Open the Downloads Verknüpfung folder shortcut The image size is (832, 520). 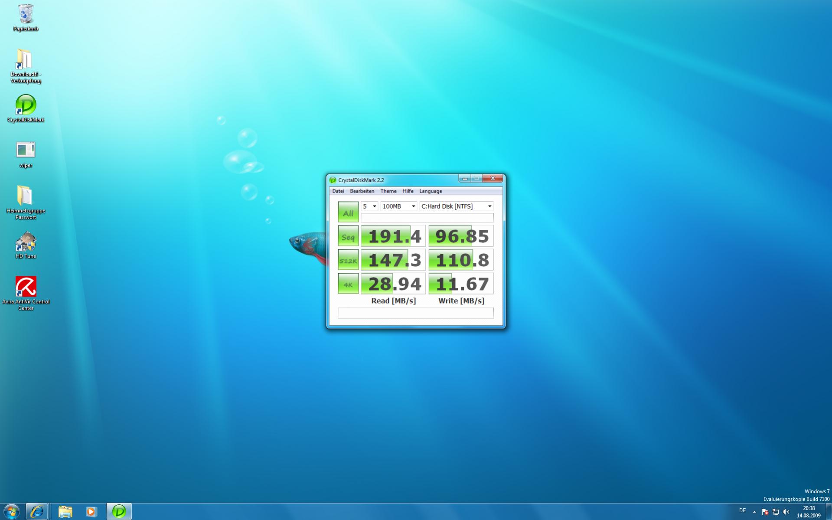26,66
